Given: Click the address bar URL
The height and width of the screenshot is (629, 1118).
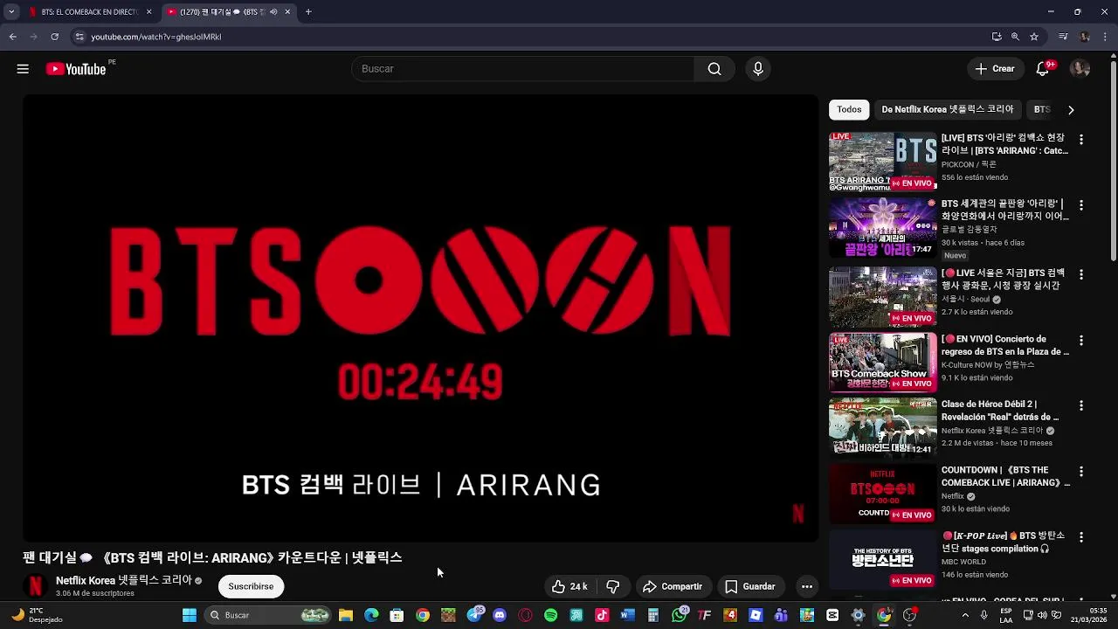Looking at the screenshot, I should pos(156,37).
